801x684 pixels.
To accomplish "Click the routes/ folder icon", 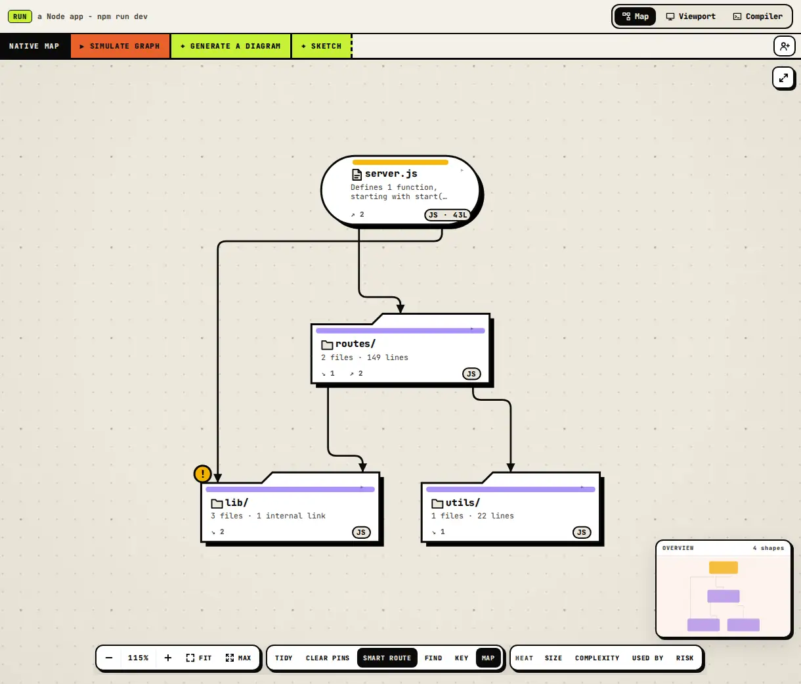I will [327, 344].
